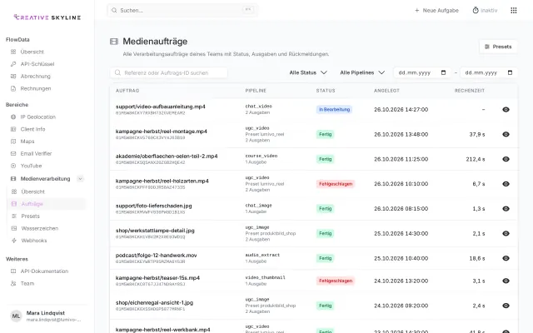Click Fertig badge for reel-montage.mp4
The image size is (533, 333).
click(x=326, y=134)
